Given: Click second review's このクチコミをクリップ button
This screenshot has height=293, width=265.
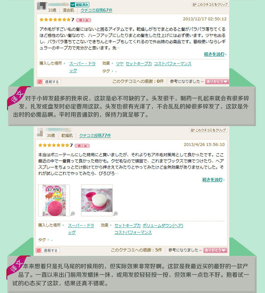Looking at the screenshot, I should coord(208,130).
